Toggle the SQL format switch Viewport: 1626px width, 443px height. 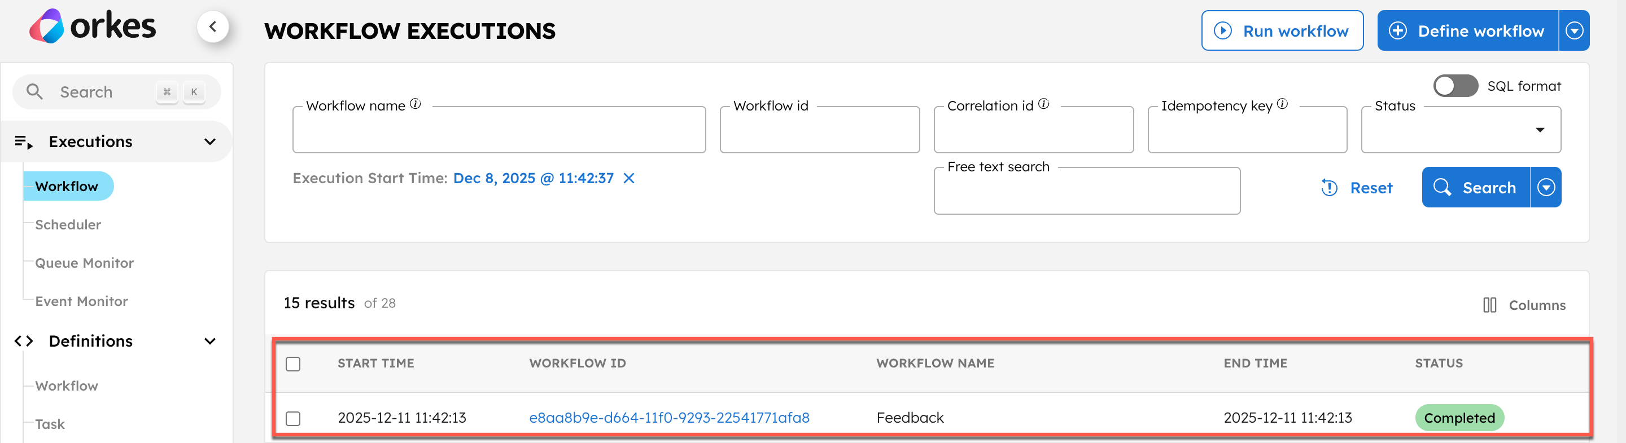pyautogui.click(x=1455, y=86)
